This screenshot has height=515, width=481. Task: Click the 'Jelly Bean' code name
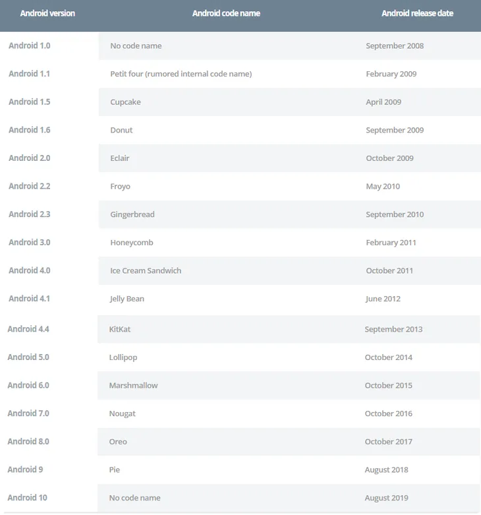[127, 299]
